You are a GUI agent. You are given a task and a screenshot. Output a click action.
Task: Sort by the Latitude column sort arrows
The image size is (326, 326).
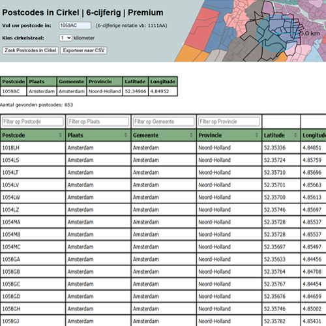tap(295, 135)
